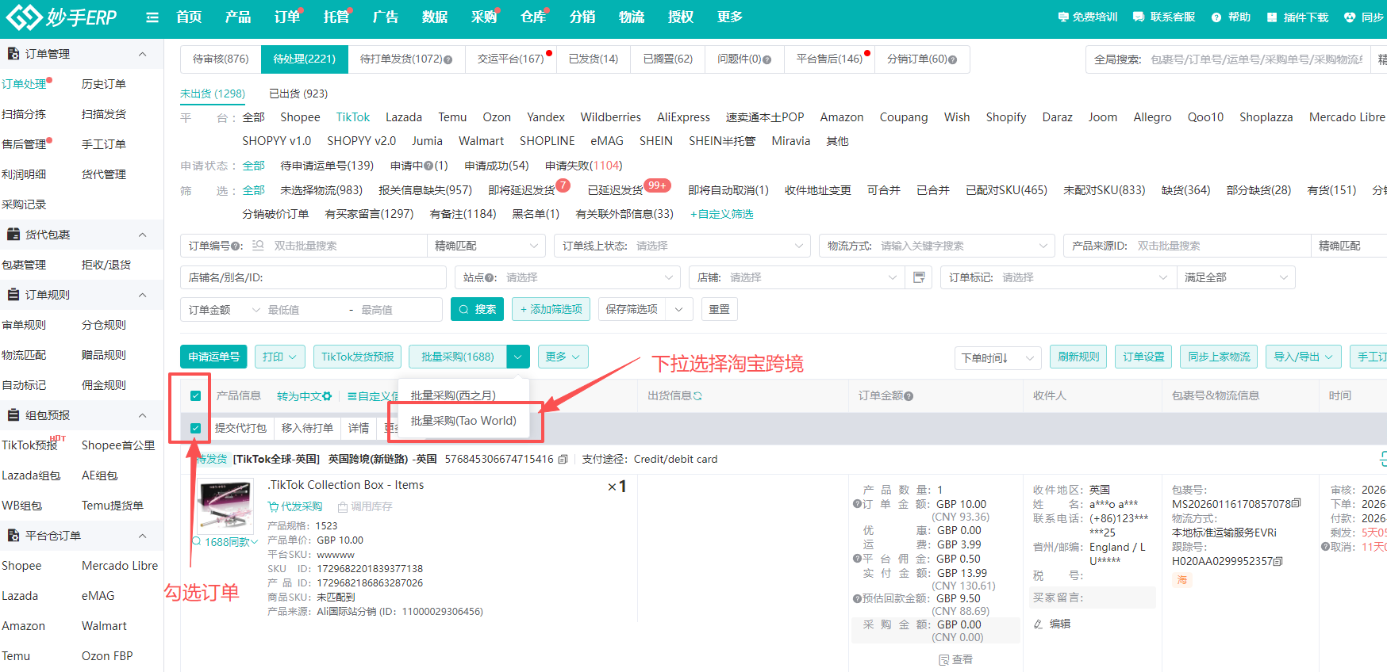Click the arrow next to 批量采购(1688)
Image resolution: width=1387 pixels, height=672 pixels.
pos(517,357)
